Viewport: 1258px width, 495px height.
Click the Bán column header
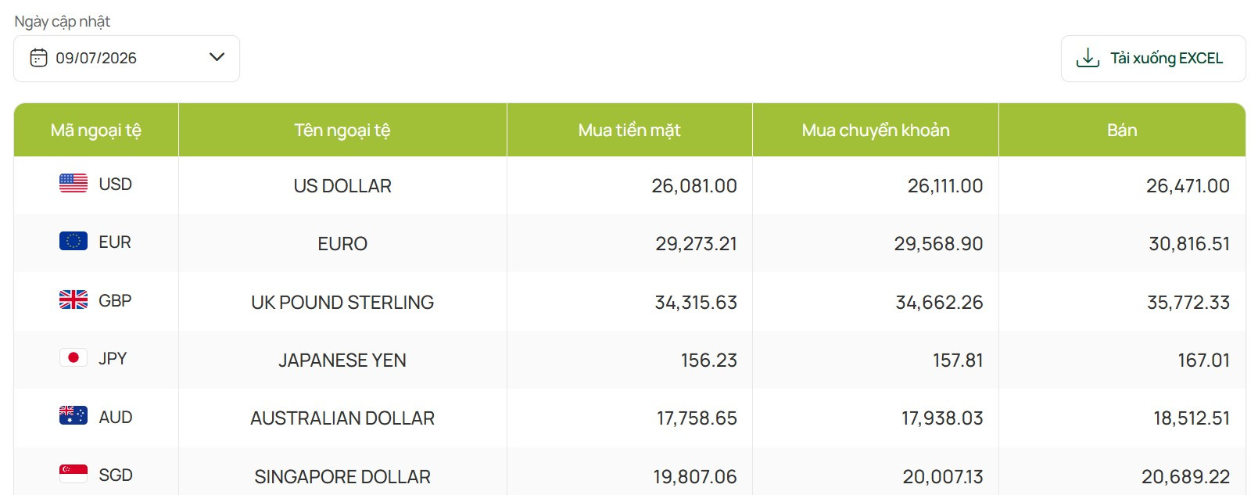tap(1122, 130)
